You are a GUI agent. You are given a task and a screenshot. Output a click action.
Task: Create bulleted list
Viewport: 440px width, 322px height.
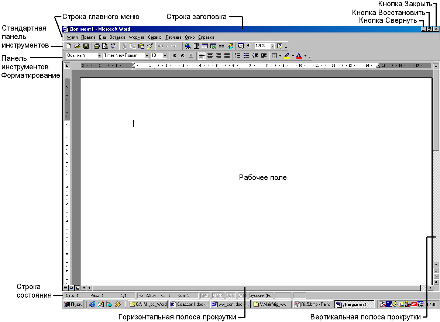pos(246,56)
